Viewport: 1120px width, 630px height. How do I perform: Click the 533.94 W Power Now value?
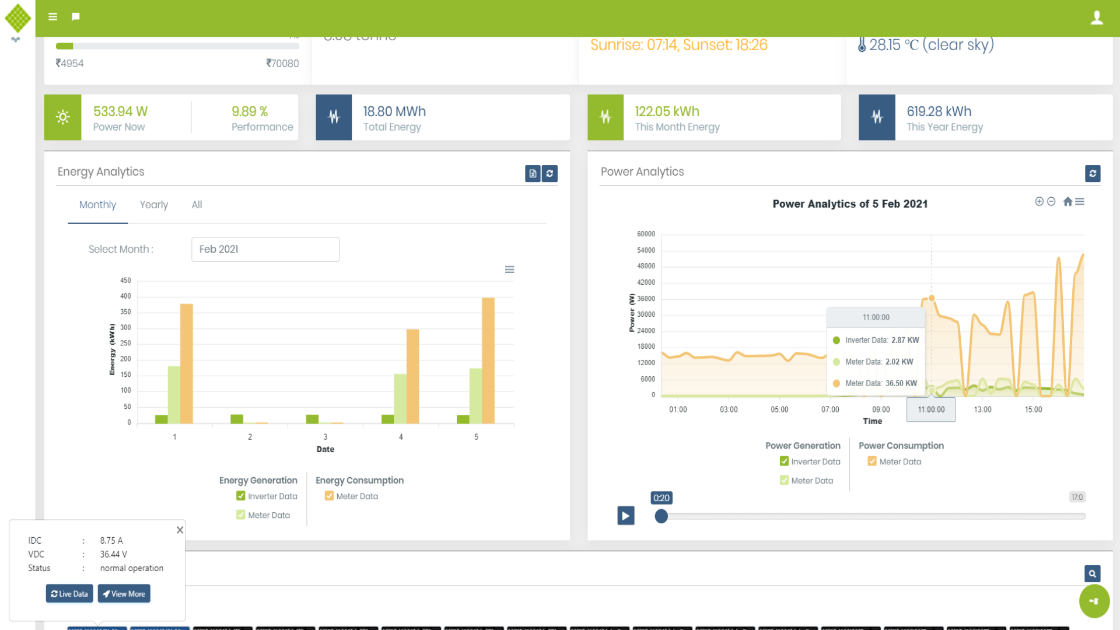coord(121,111)
